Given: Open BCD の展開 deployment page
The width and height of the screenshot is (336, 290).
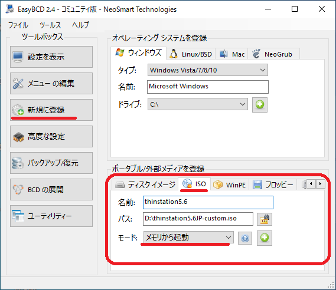Looking at the screenshot, I should tap(51, 189).
